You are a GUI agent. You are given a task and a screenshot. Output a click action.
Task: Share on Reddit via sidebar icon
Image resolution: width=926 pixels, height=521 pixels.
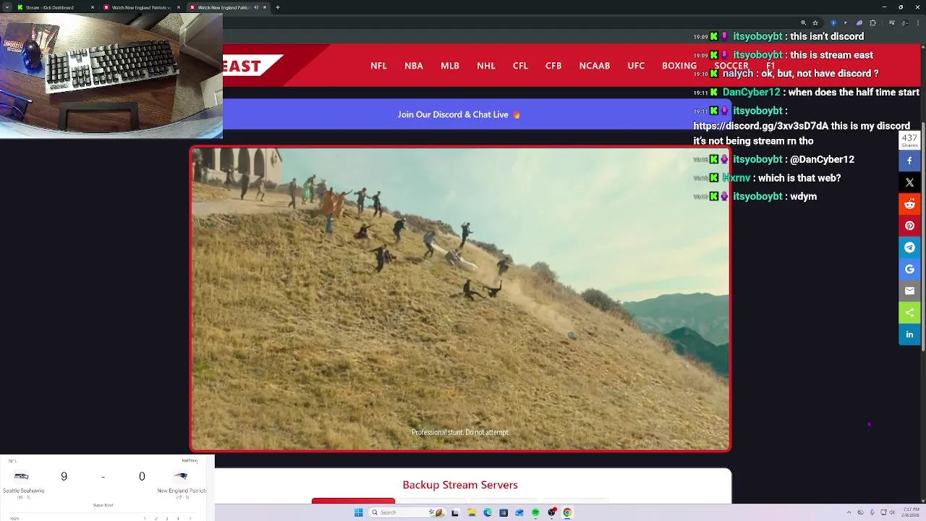point(909,204)
